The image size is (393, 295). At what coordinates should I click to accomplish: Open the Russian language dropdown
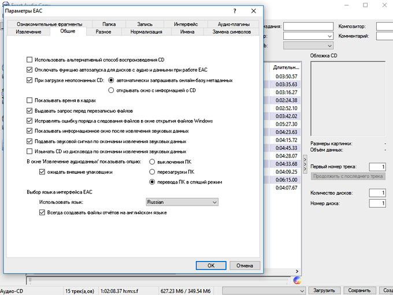click(181, 203)
